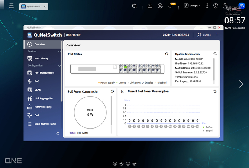The image size is (249, 168).
Task: Open the system info circle icon
Action: tap(216, 6)
